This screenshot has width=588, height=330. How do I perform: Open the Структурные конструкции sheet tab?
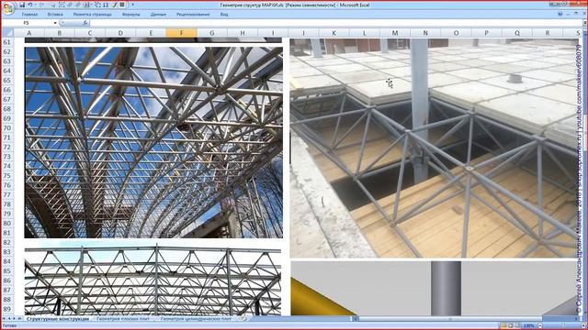point(58,319)
